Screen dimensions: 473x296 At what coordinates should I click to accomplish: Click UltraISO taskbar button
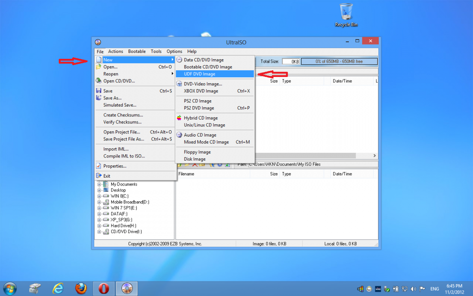[x=127, y=288]
